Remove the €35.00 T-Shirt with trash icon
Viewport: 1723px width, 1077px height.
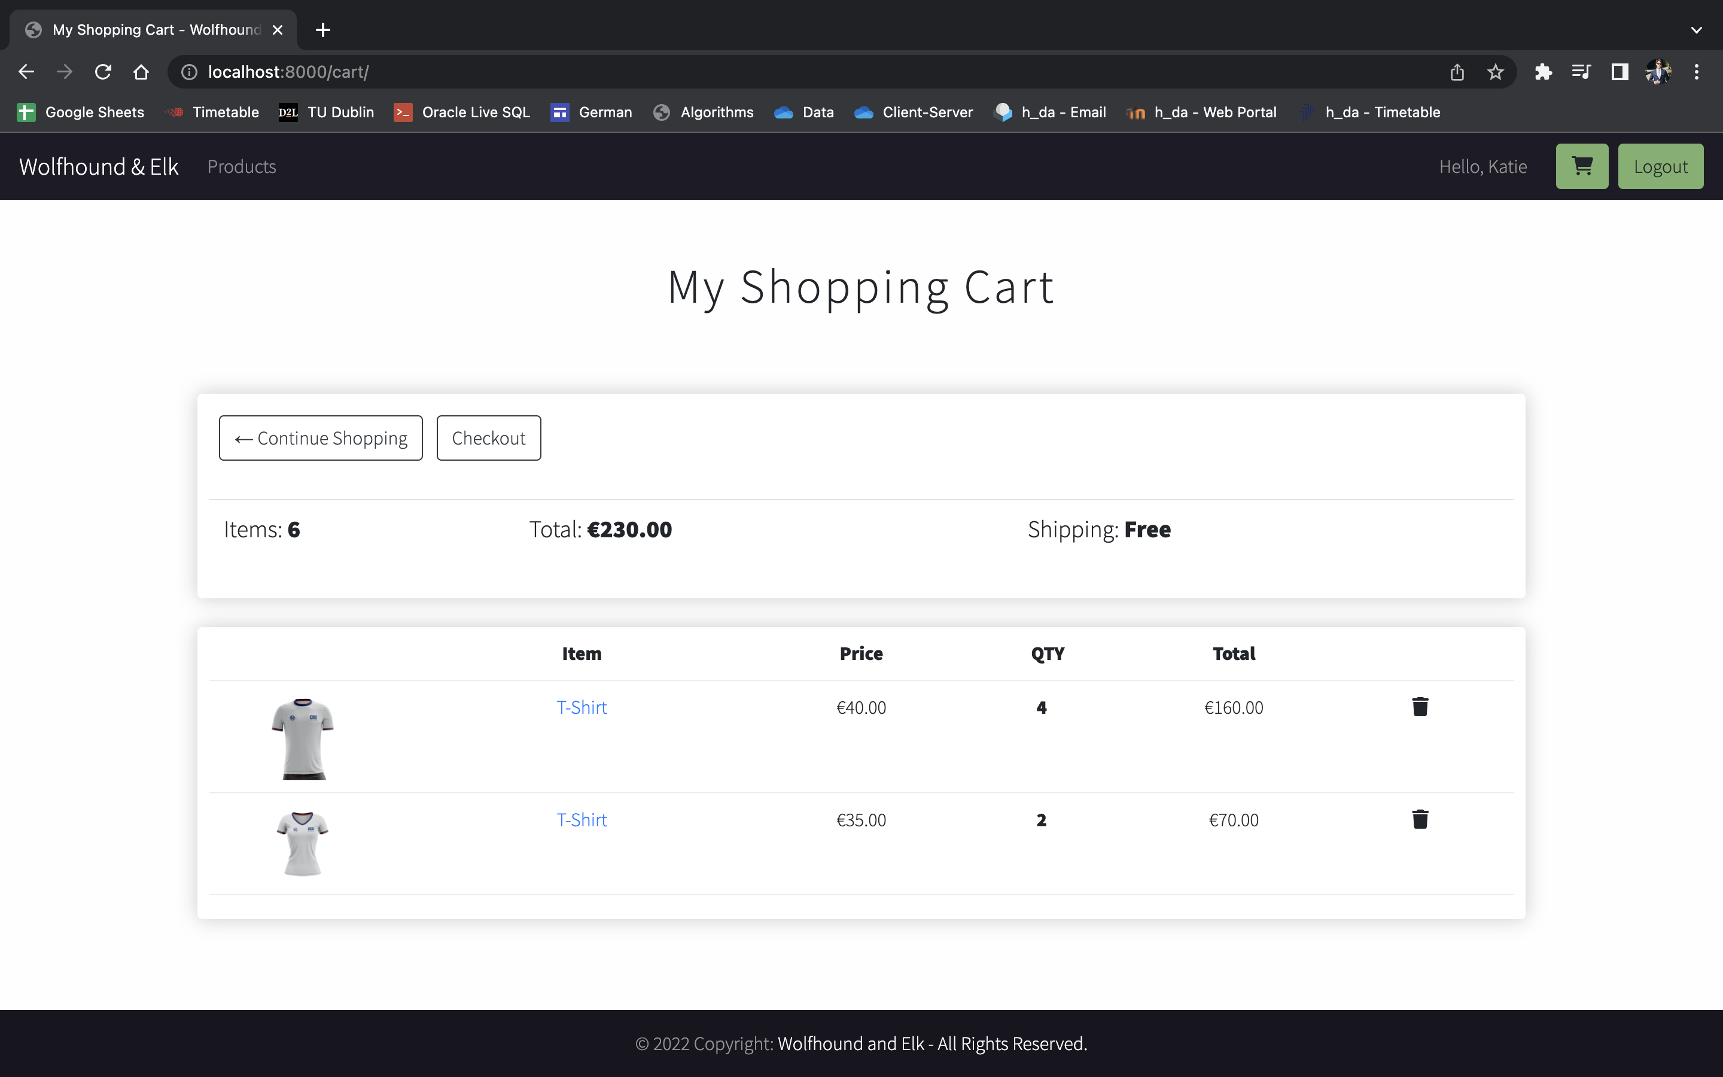click(1420, 819)
